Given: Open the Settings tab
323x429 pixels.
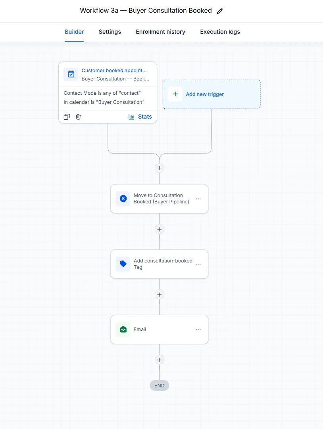Looking at the screenshot, I should [110, 32].
